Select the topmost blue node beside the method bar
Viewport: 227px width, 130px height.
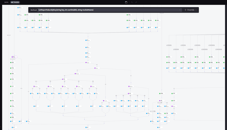[x=20, y=8]
